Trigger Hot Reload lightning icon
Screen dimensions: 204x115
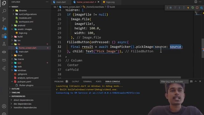pyautogui.click(x=188, y=8)
